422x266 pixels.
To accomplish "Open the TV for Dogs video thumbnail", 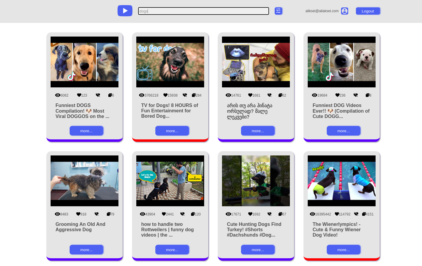I will (x=170, y=62).
